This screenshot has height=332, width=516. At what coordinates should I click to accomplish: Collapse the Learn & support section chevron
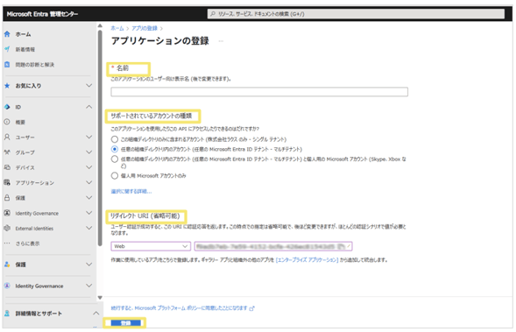(95, 314)
